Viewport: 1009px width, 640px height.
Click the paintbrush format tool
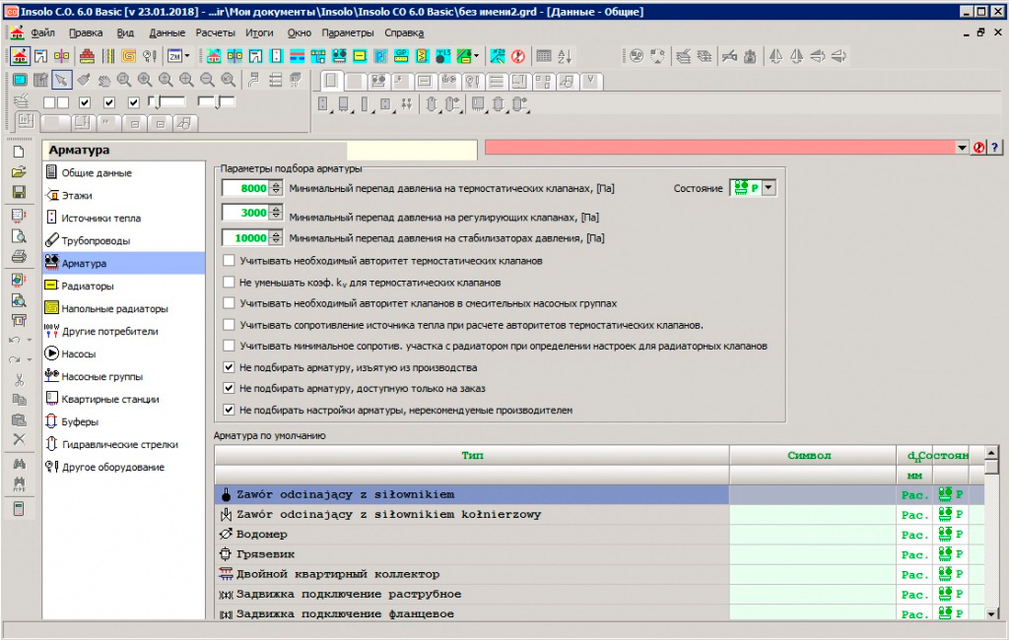83,80
